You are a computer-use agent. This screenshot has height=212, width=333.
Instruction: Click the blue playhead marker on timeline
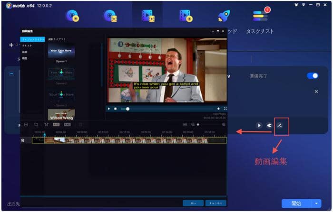(x=44, y=135)
